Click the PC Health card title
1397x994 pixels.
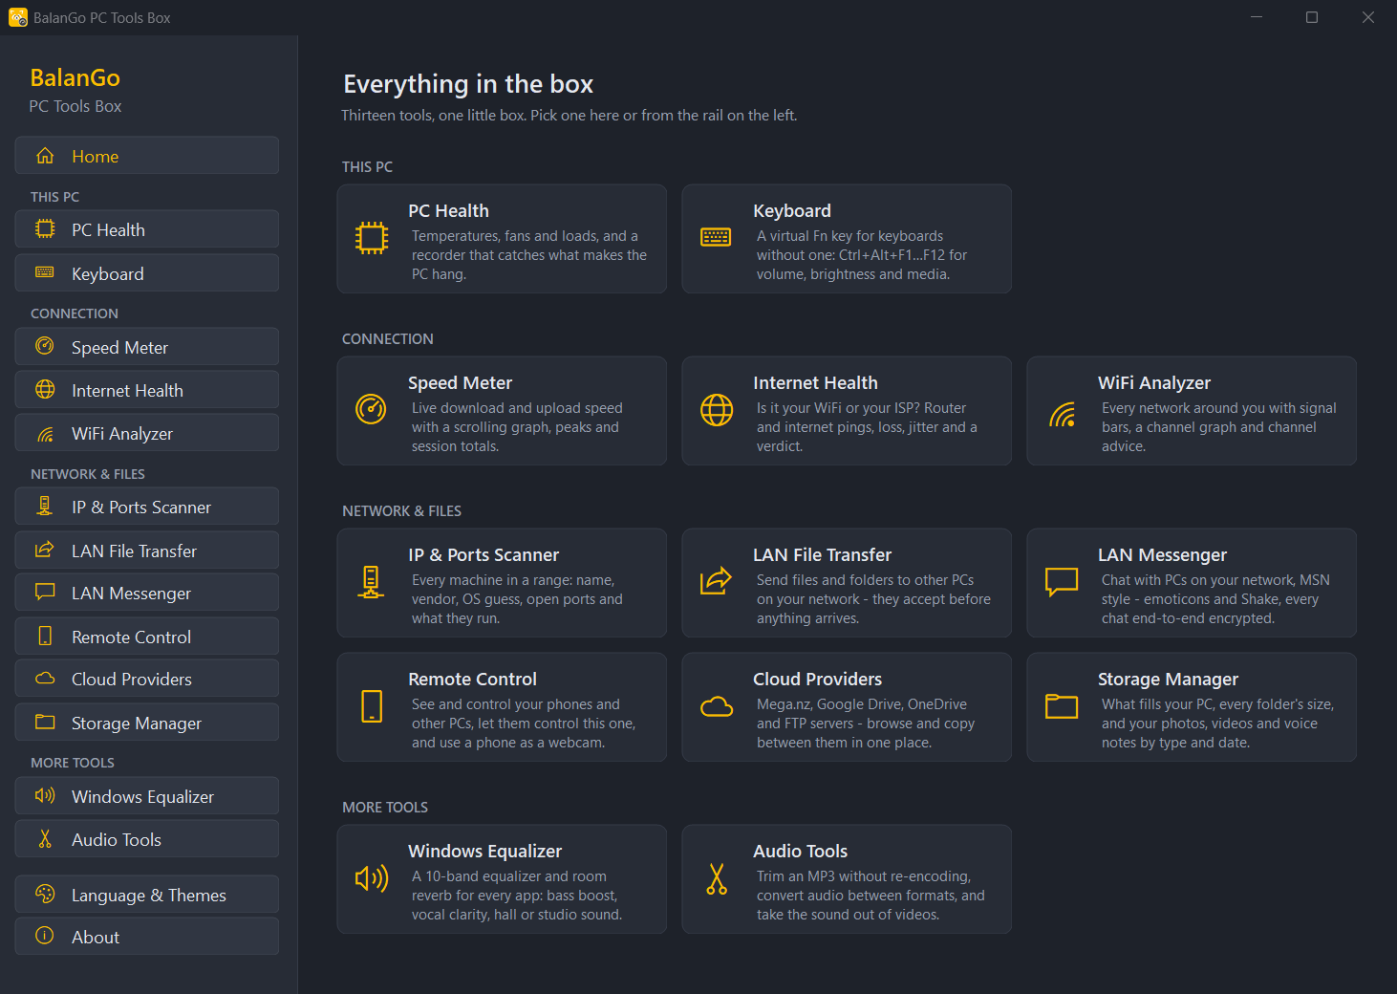pyautogui.click(x=448, y=210)
